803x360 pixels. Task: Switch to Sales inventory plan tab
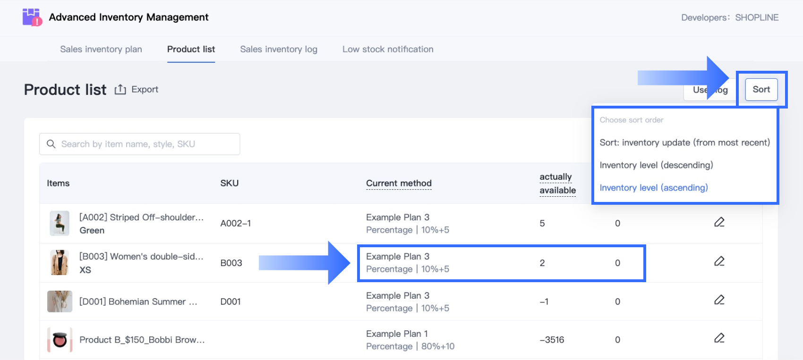pyautogui.click(x=101, y=49)
